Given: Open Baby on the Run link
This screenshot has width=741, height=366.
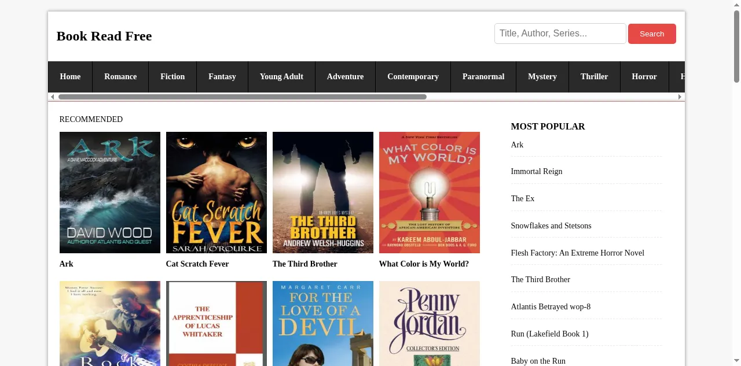Looking at the screenshot, I should [x=538, y=361].
